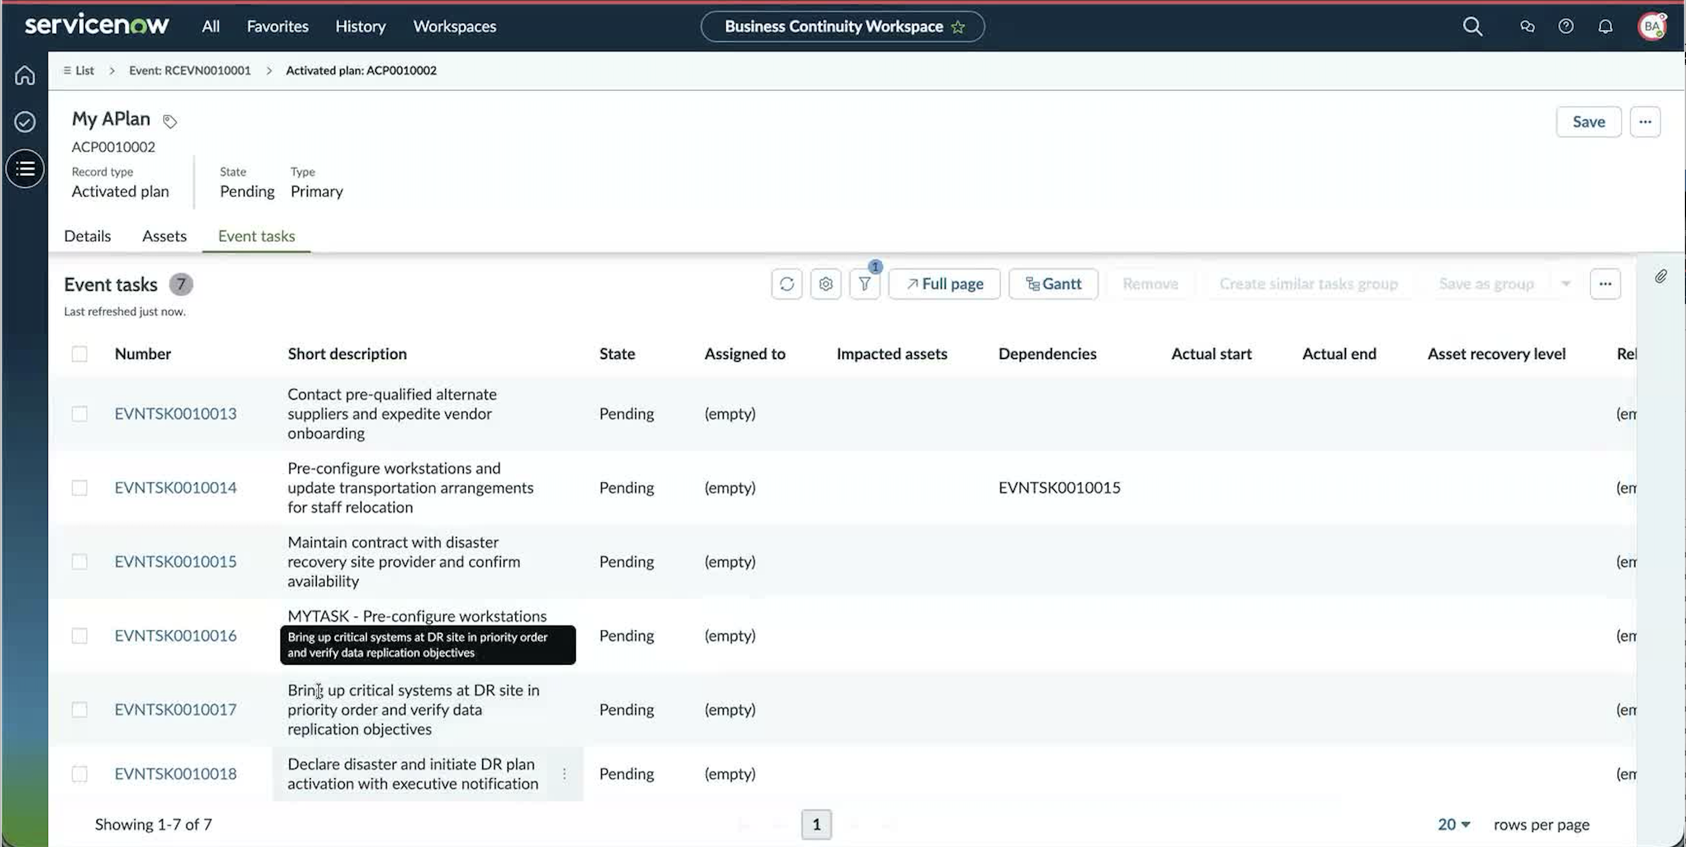The image size is (1686, 847).
Task: Click the checkmark tasks icon in sidebar
Action: [x=25, y=122]
